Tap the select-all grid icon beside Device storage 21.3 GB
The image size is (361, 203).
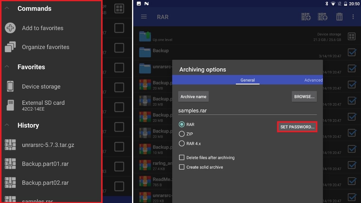[352, 37]
